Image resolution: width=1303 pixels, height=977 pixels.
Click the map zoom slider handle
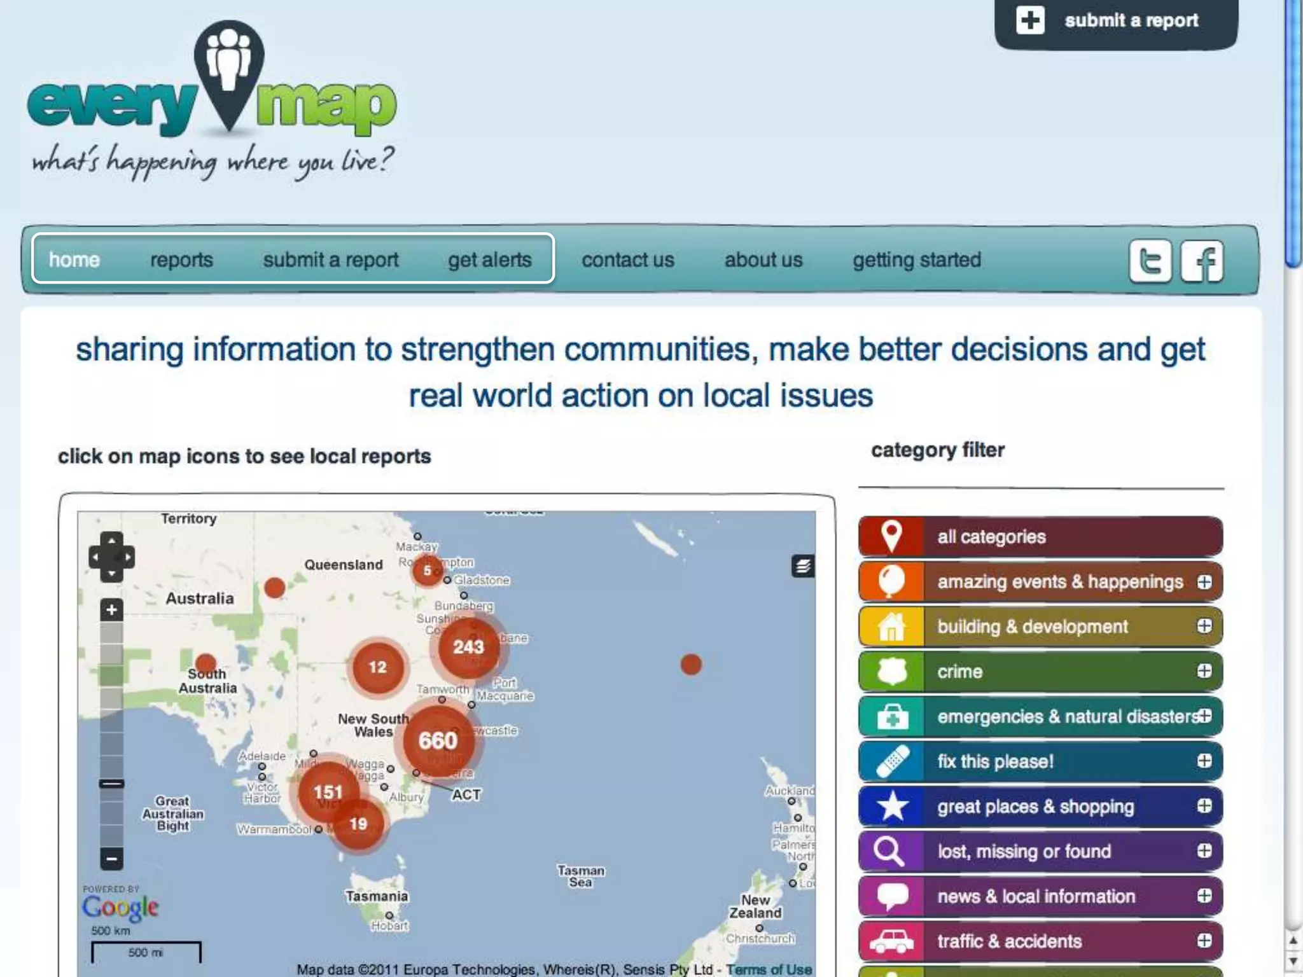point(111,784)
